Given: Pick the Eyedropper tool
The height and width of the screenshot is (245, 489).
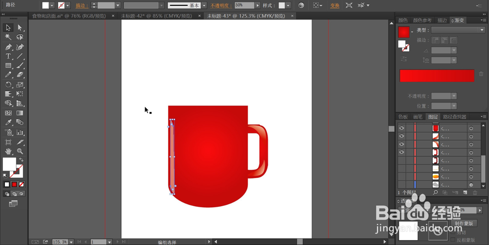Looking at the screenshot, I should 8,122.
